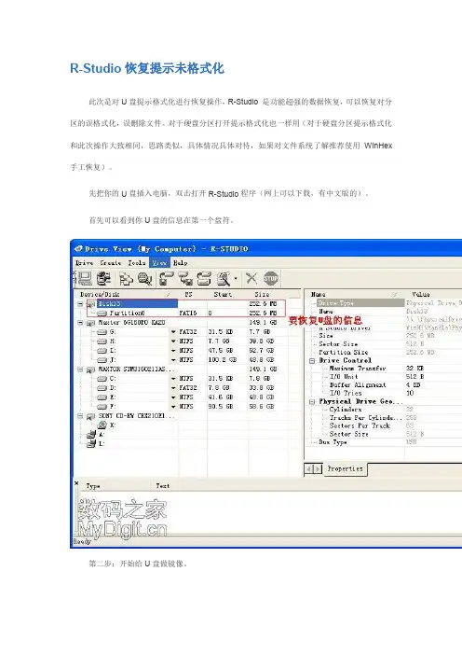Select the highlighted Disk13 entry

click(137, 303)
